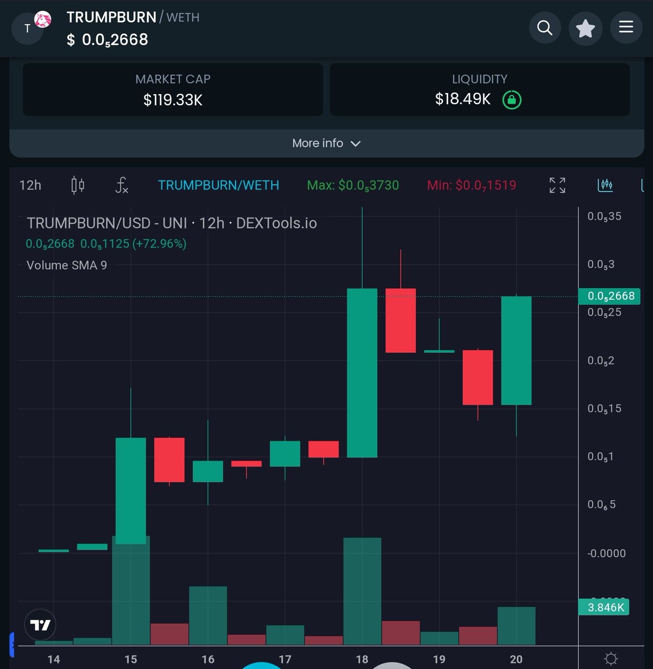Click date 17 on time axis

point(285,660)
